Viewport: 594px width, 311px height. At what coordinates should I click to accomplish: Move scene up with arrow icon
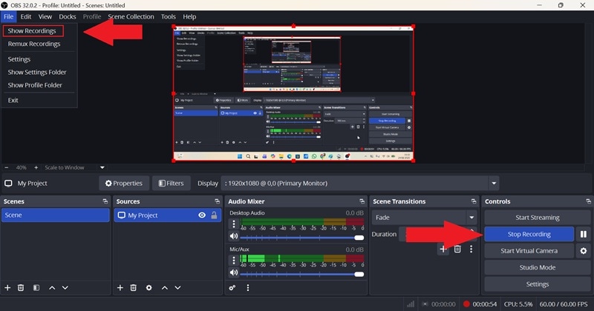(52, 287)
